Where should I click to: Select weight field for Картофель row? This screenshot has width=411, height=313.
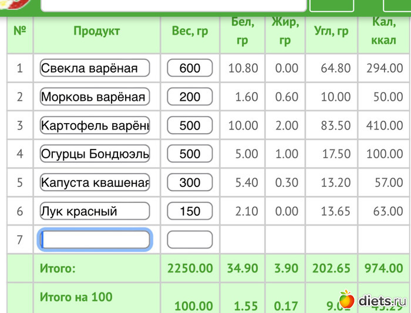190,125
